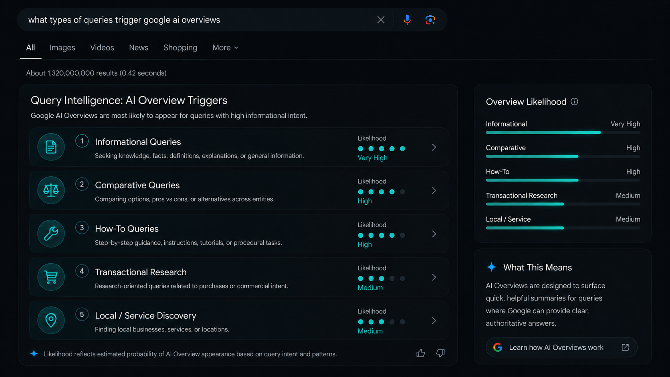This screenshot has width=670, height=377.
Task: Open the Informational Queries title
Action: tap(138, 142)
